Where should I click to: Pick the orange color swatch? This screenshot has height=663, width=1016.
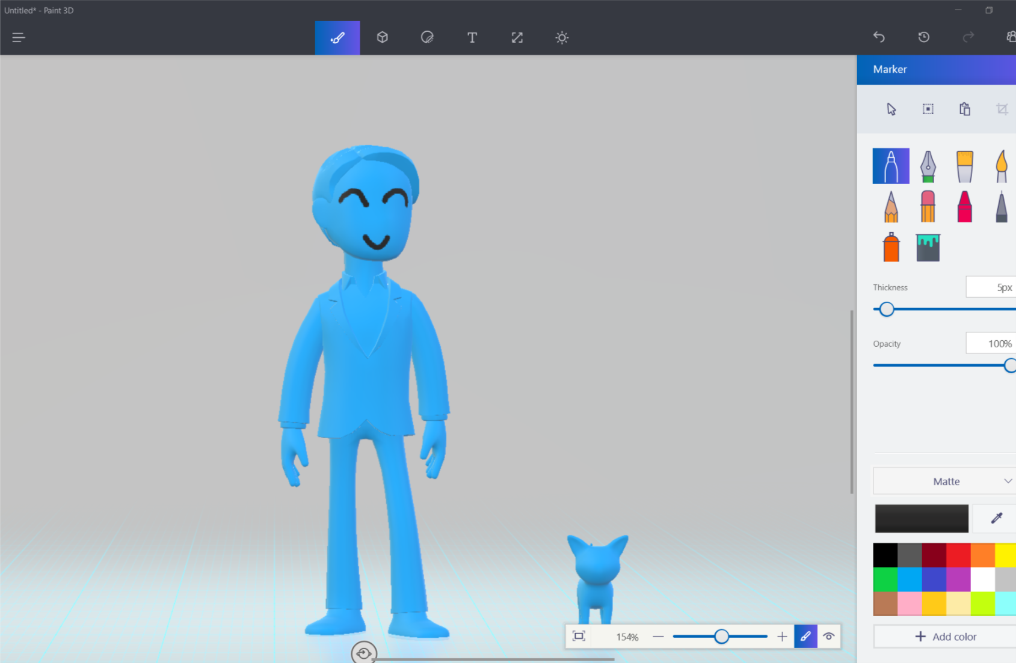coord(982,555)
